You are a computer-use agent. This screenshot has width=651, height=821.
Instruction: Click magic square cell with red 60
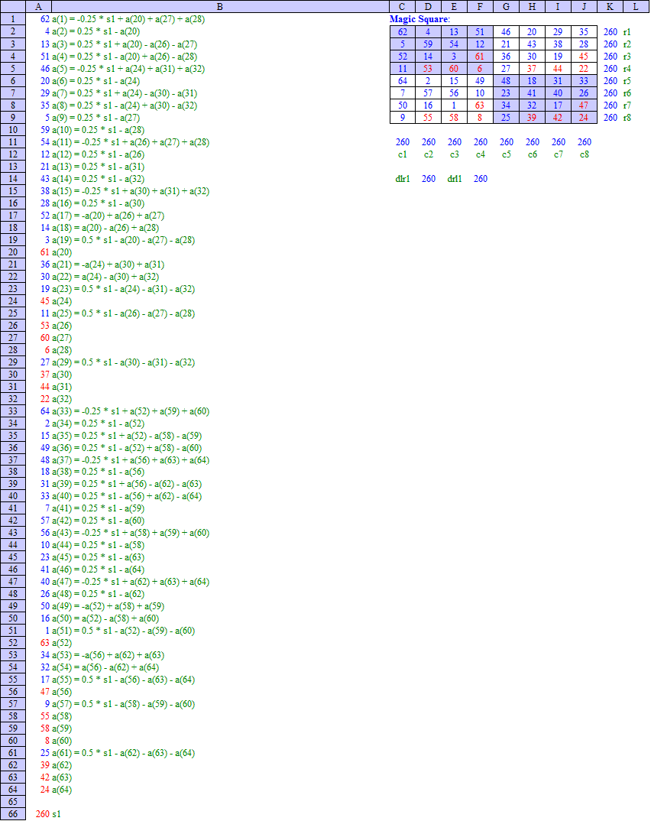pyautogui.click(x=454, y=69)
